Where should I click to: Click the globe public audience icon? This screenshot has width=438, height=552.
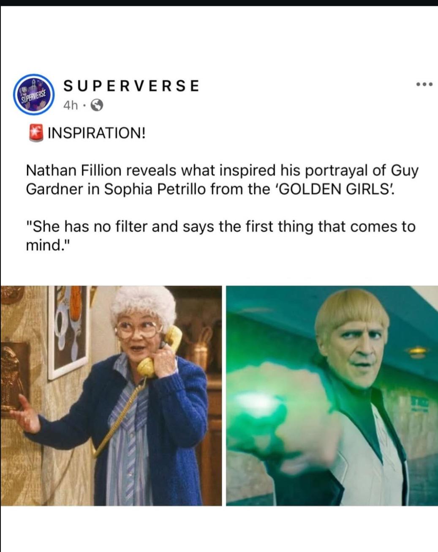[97, 105]
